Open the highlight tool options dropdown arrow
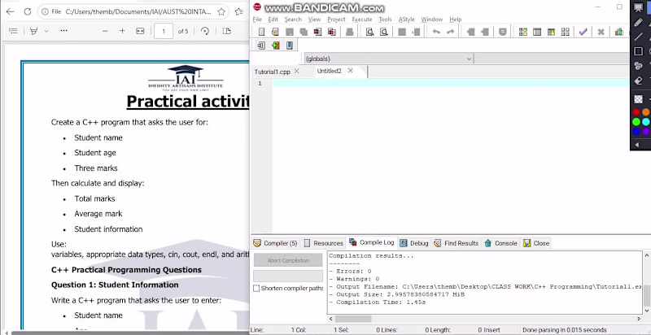 [46, 31]
